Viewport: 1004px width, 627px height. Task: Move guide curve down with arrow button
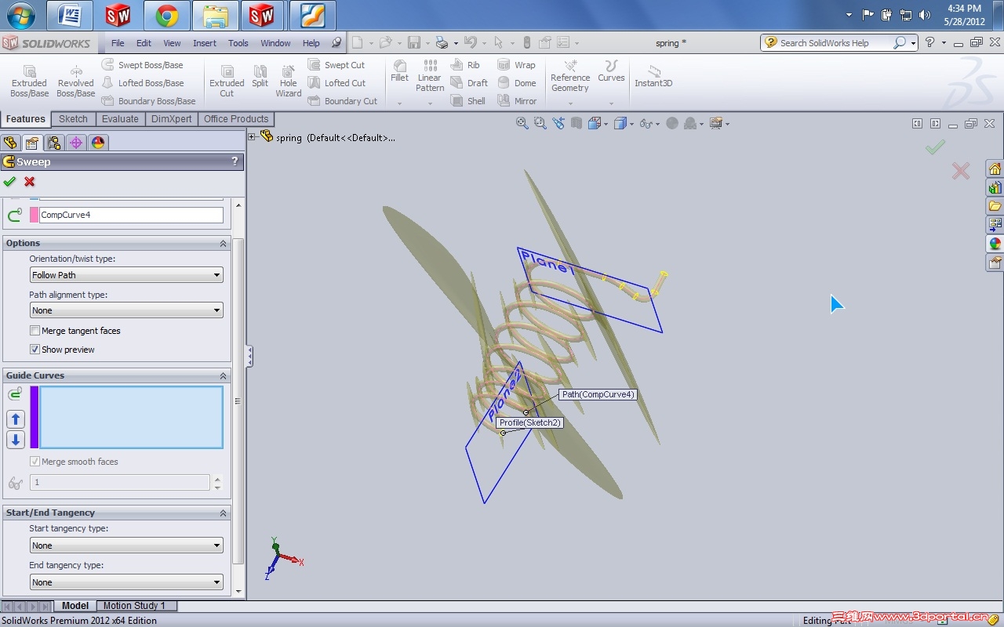point(16,440)
